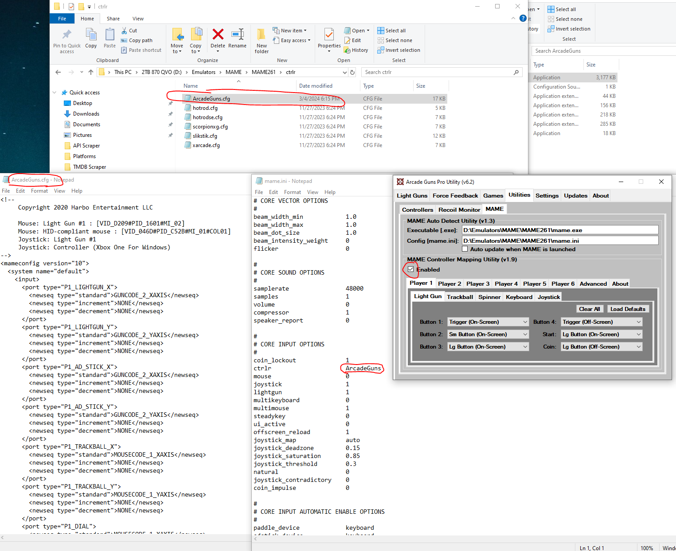Viewport: 676px width, 551px height.
Task: Open the Button 4 dropdown
Action: (602, 322)
